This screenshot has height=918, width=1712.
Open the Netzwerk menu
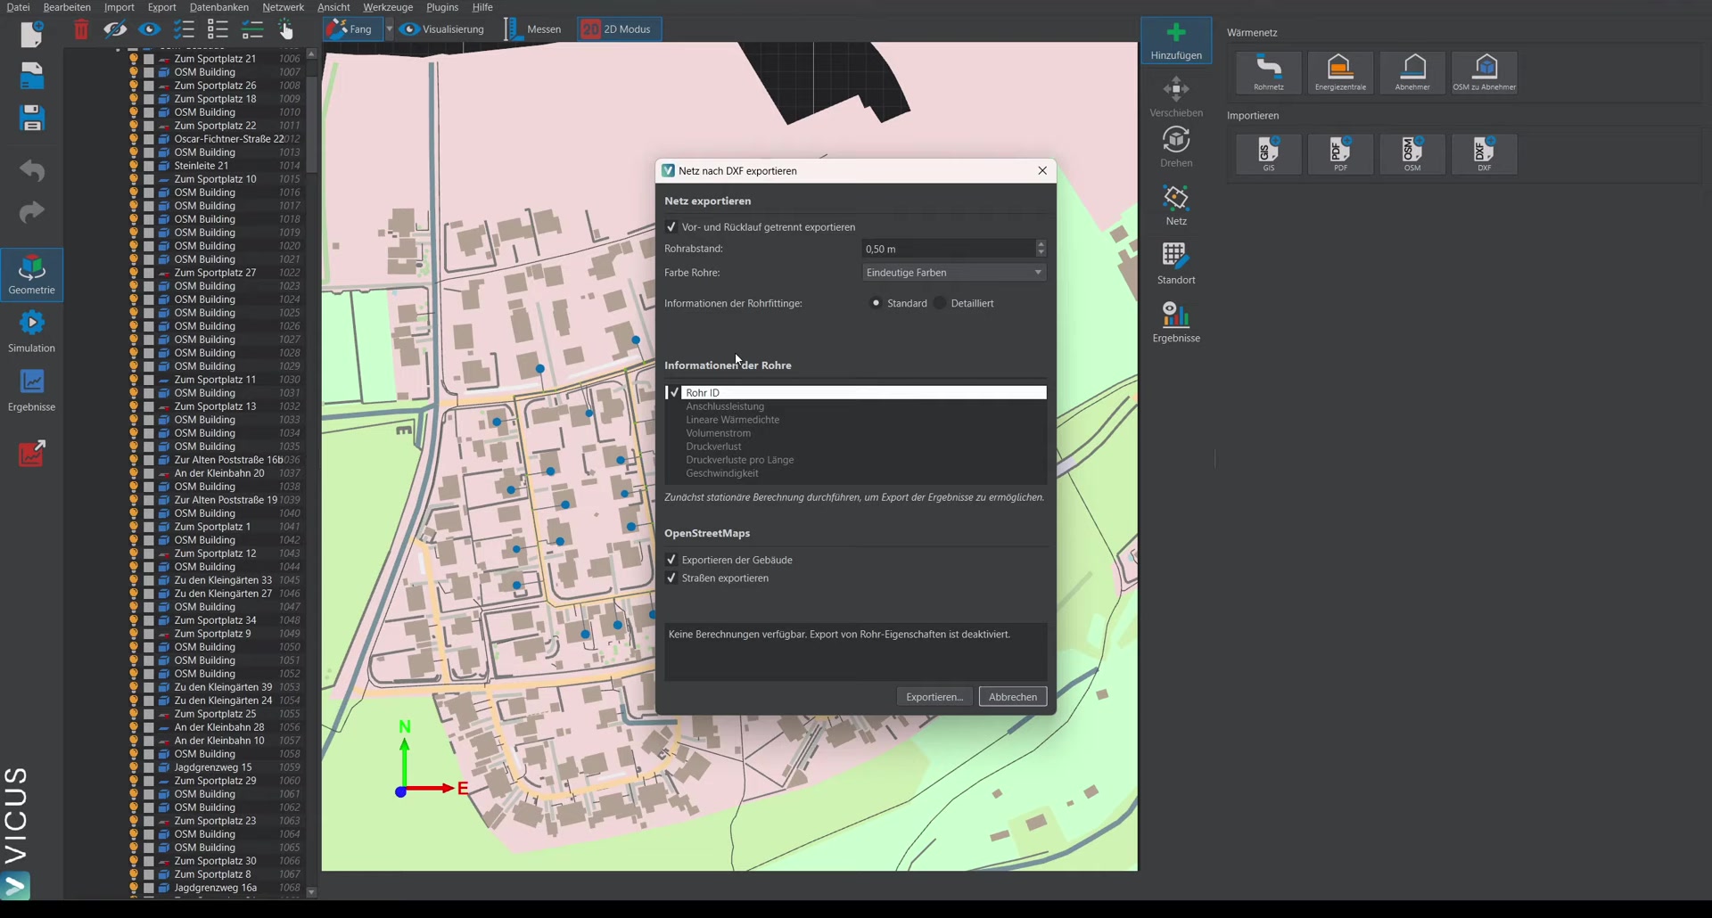(x=283, y=7)
